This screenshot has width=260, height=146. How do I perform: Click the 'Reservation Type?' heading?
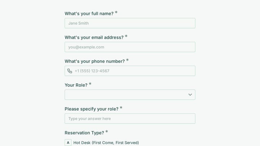tap(84, 133)
